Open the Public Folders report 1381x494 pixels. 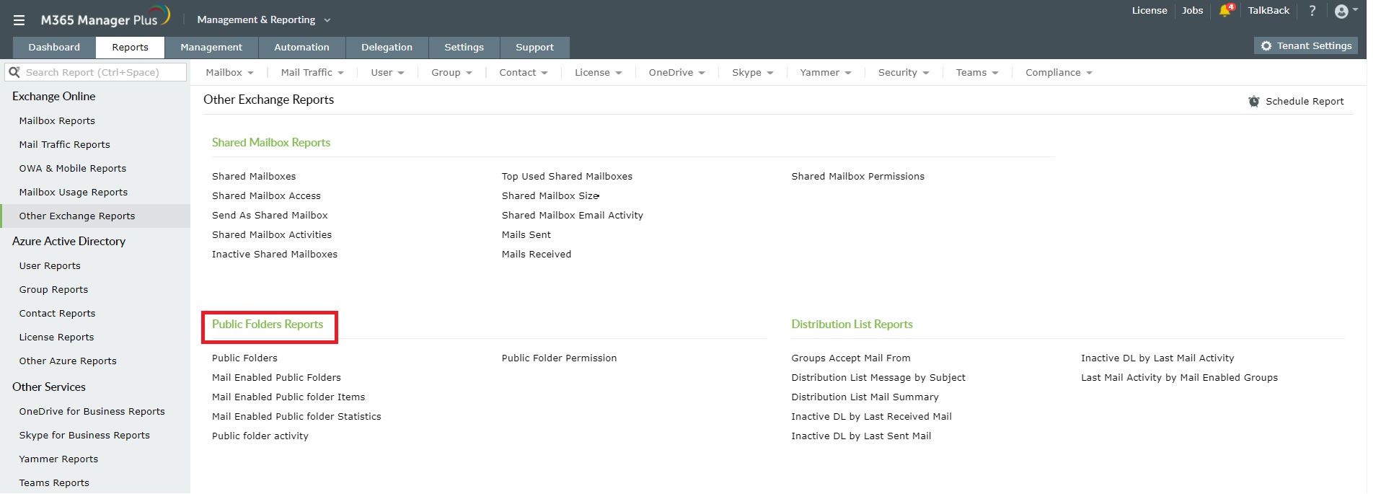pyautogui.click(x=244, y=358)
